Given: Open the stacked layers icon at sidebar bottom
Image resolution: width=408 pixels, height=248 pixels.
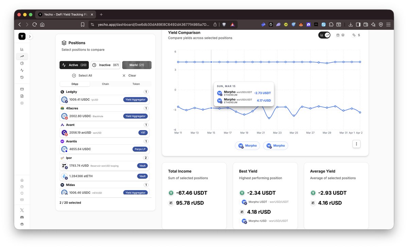Looking at the screenshot, I should pyautogui.click(x=22, y=224).
